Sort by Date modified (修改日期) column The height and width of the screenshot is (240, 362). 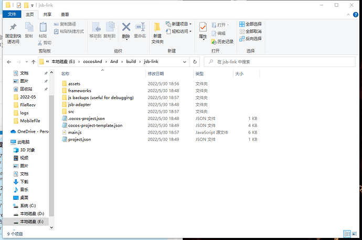pos(156,74)
